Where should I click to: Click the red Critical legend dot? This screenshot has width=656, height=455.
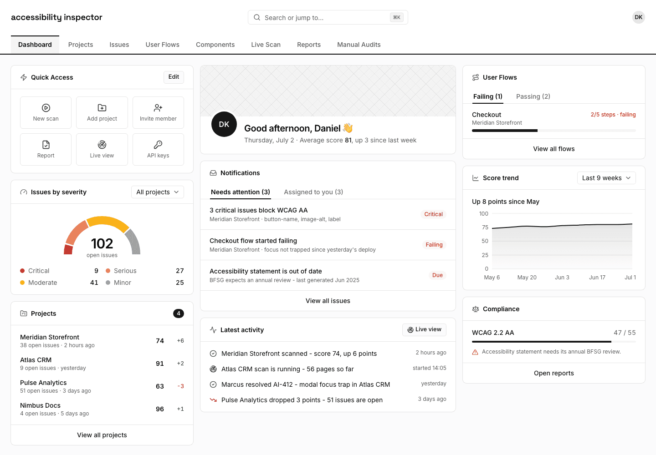coord(22,271)
